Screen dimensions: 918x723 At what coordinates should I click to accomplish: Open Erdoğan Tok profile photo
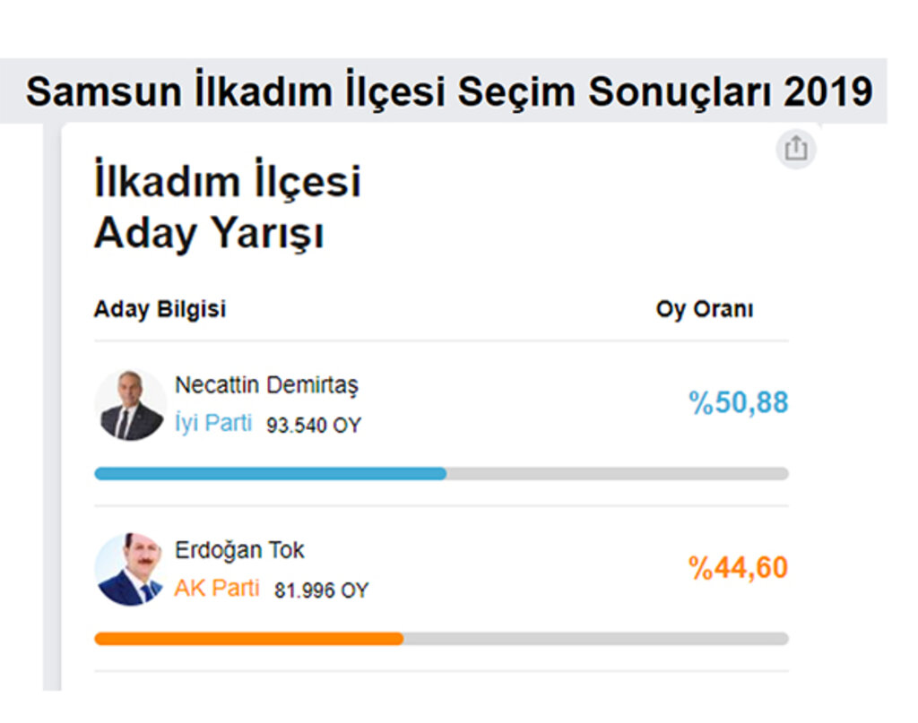[x=129, y=569]
